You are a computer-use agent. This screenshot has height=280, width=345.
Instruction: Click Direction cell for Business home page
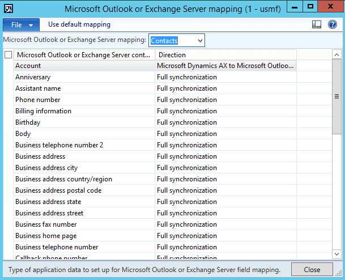click(226, 236)
